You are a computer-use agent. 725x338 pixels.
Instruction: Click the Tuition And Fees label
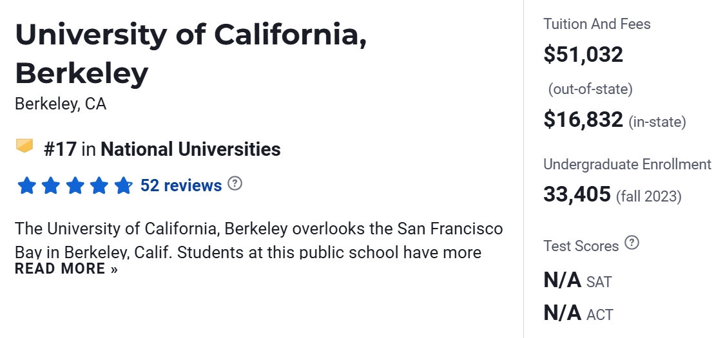[597, 24]
